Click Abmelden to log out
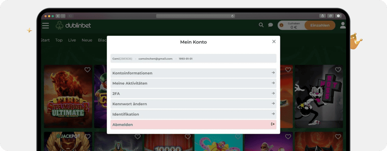 (193, 124)
